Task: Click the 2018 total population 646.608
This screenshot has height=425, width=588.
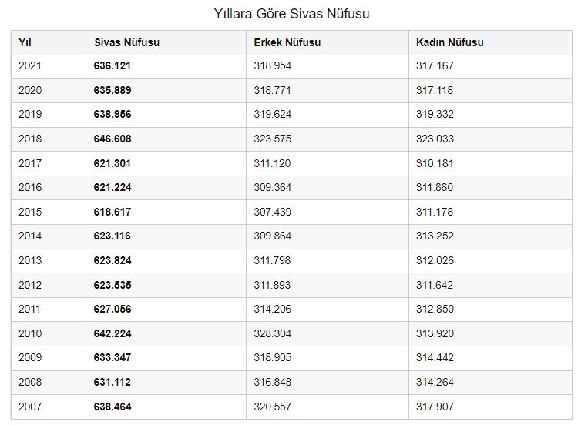Action: pos(113,139)
